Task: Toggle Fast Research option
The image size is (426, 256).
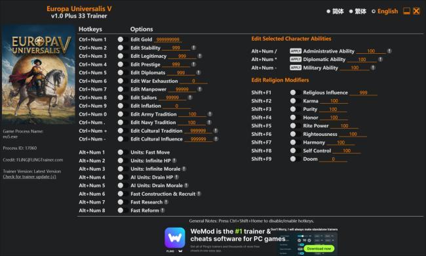Action: [123, 202]
